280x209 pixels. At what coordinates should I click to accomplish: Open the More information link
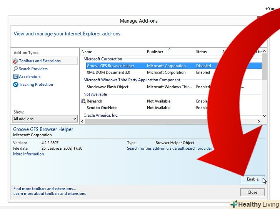pyautogui.click(x=28, y=154)
